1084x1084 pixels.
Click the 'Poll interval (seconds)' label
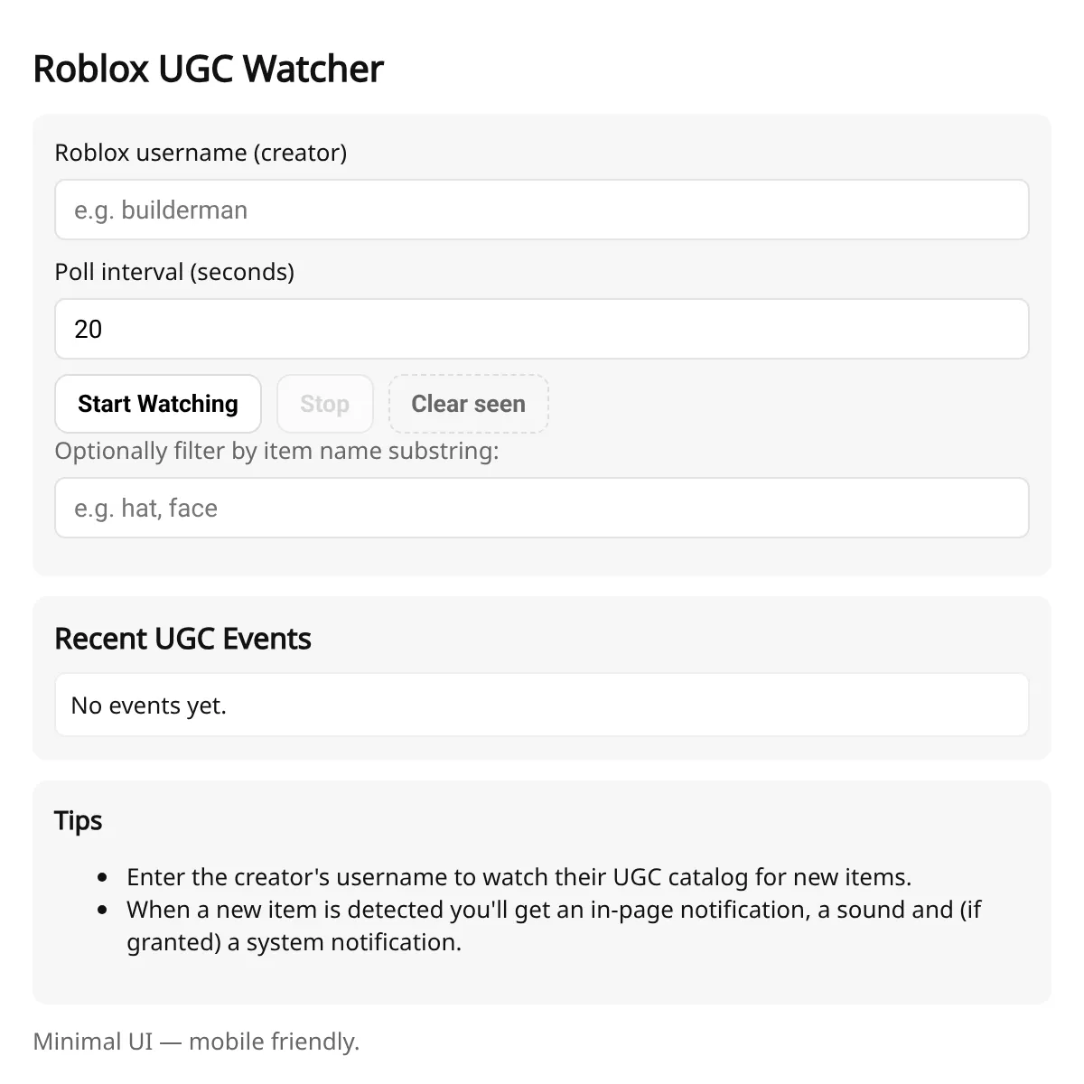174,272
